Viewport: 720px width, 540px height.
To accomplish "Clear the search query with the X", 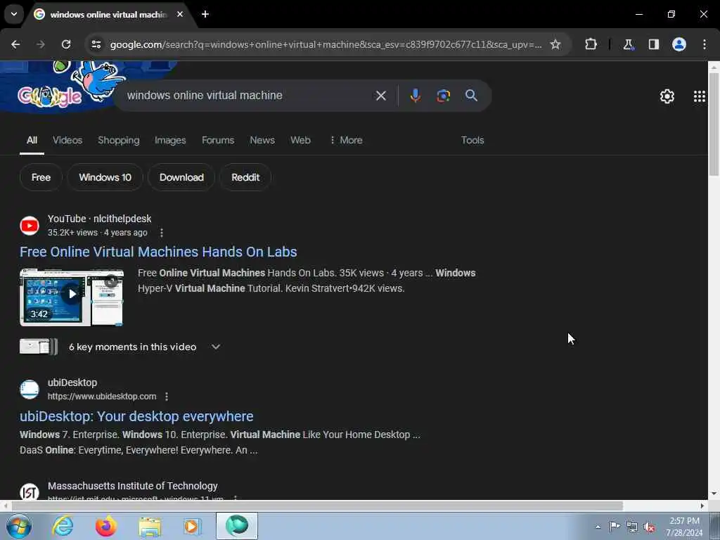I will point(380,96).
